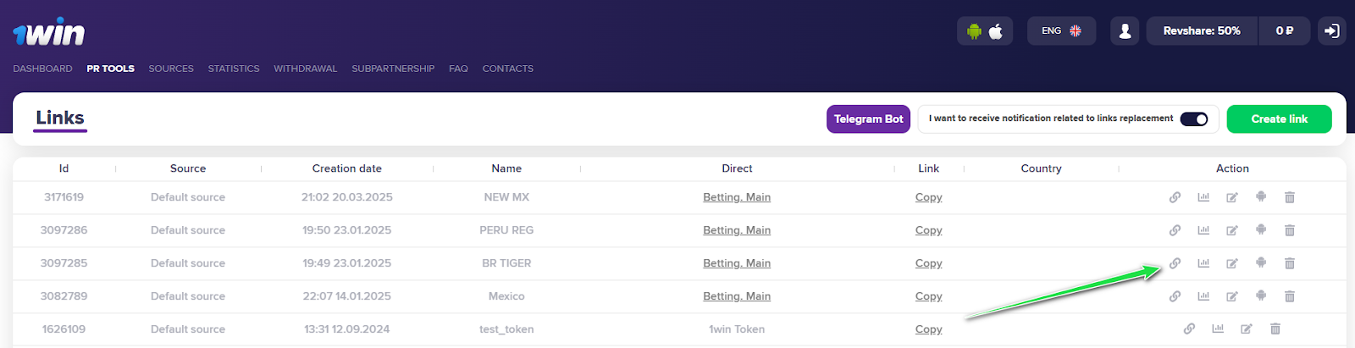Edit the Mexico link

1232,296
